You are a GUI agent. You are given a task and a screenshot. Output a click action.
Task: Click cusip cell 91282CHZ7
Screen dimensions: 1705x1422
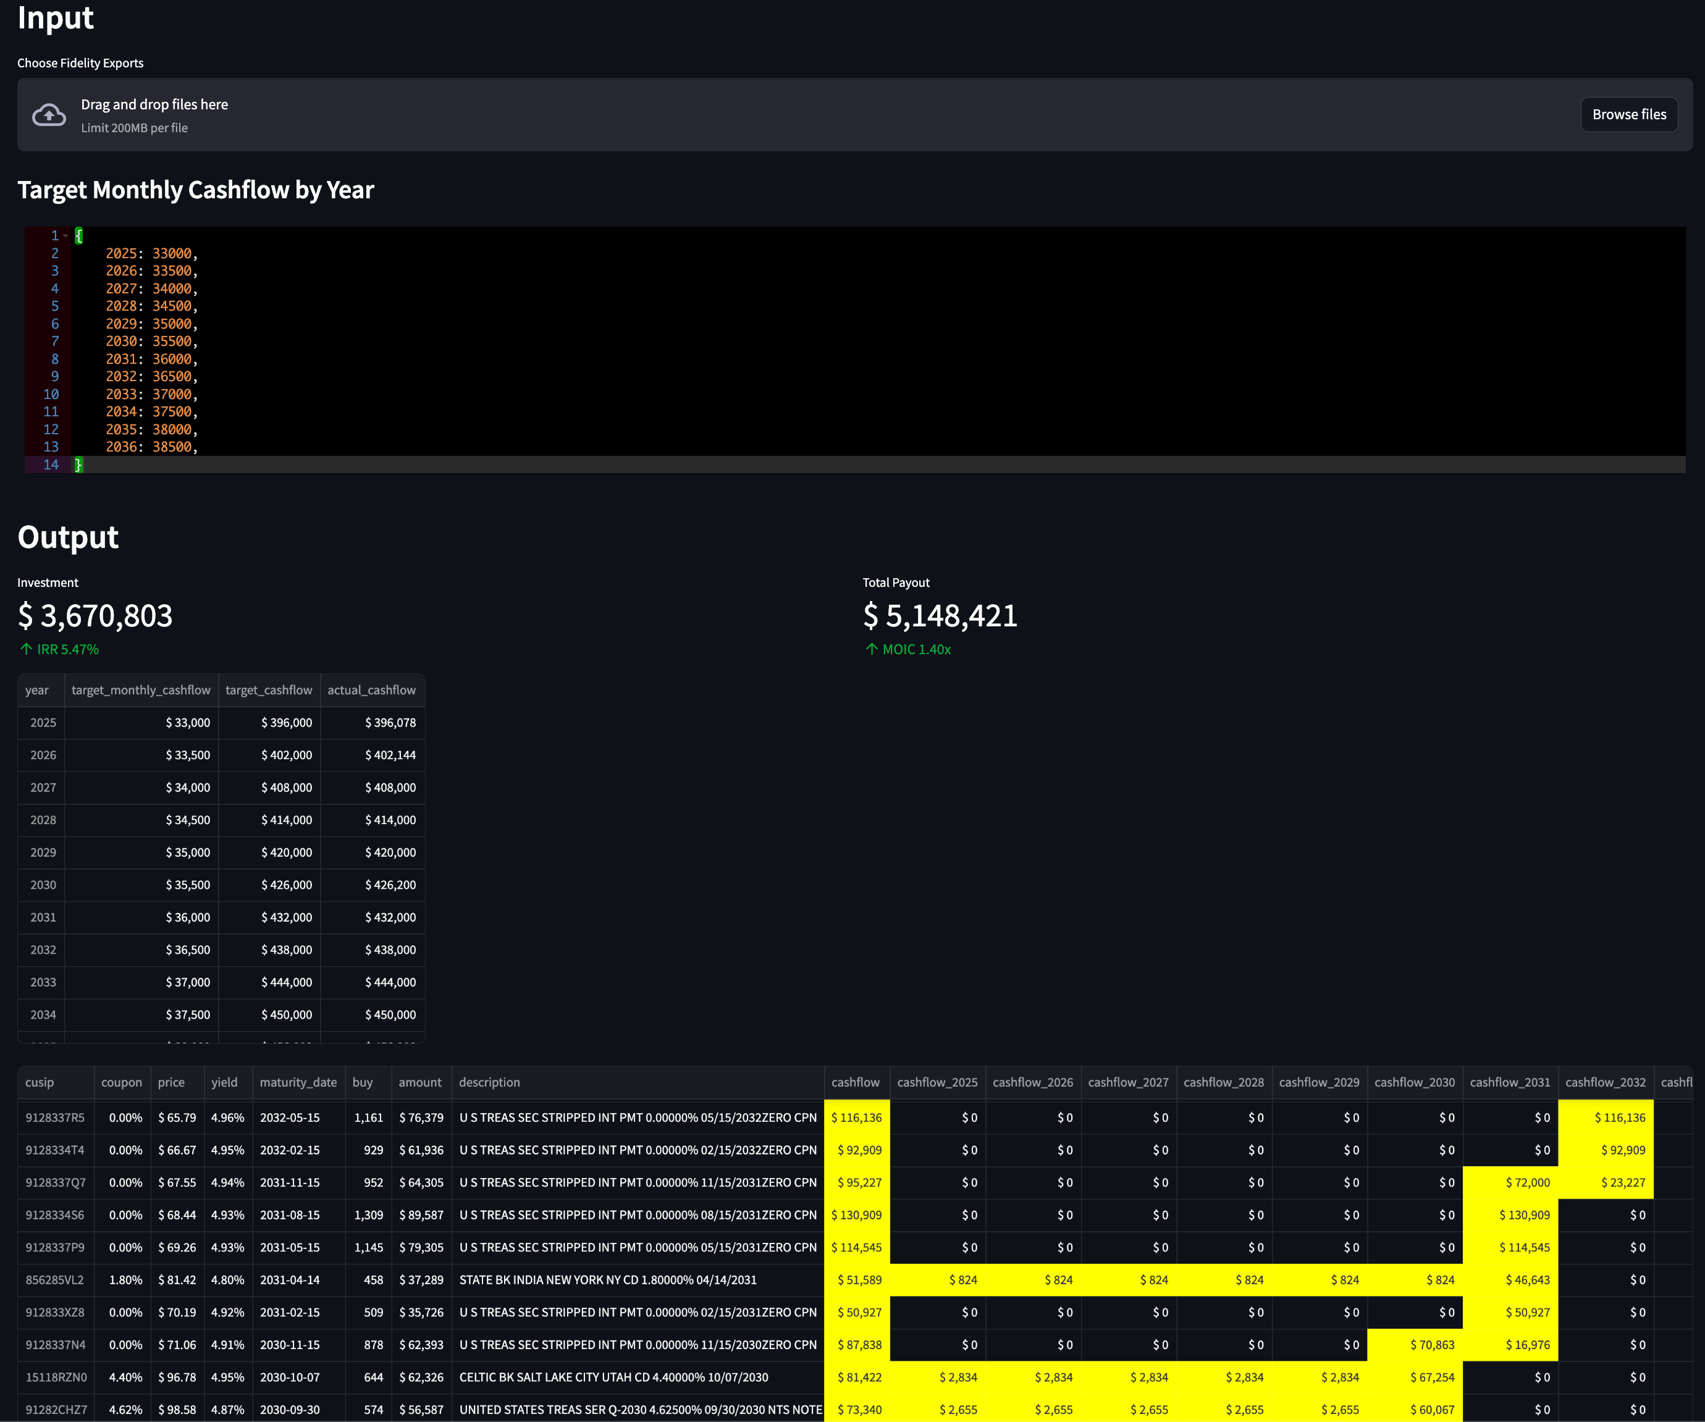55,1410
